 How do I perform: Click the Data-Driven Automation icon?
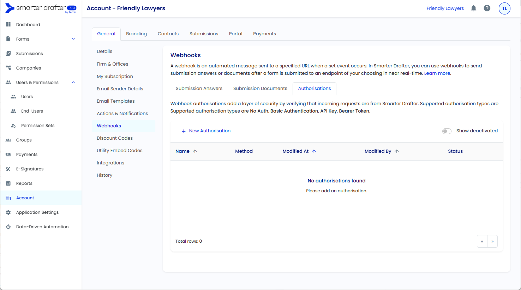point(8,227)
